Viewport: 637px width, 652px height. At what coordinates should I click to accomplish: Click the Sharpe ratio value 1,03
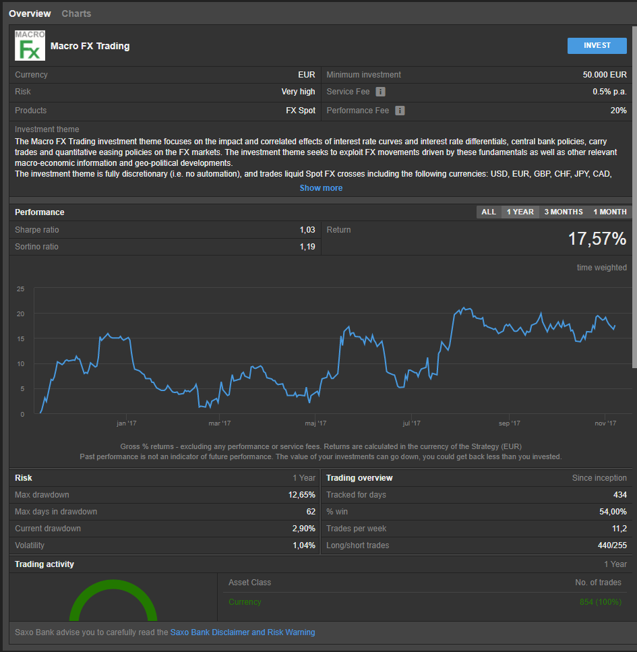coord(307,230)
